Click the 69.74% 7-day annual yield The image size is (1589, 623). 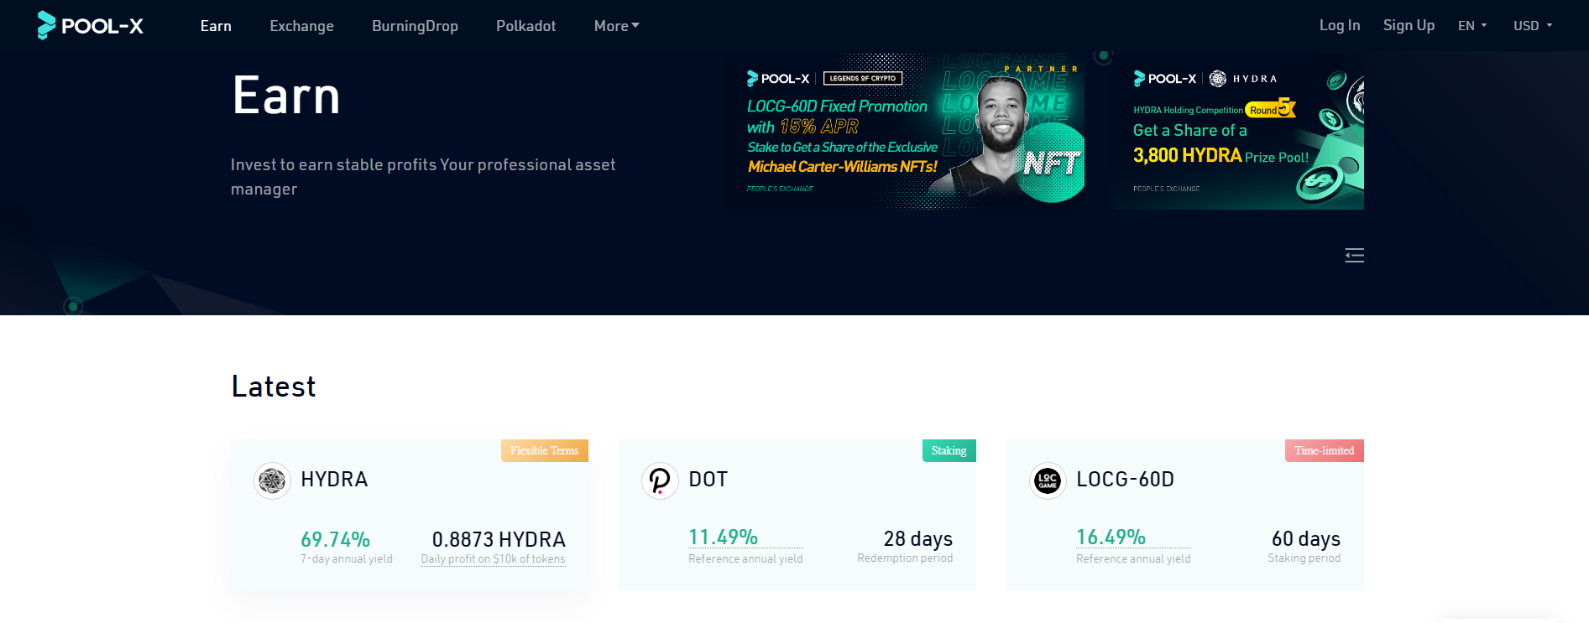coord(335,538)
